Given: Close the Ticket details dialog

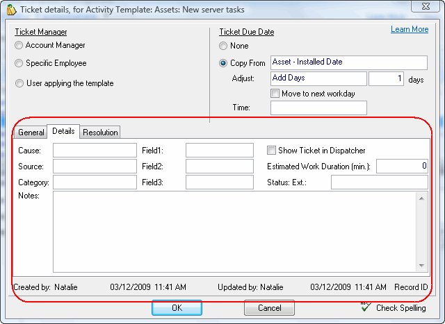Looking at the screenshot, I should pos(426,7).
